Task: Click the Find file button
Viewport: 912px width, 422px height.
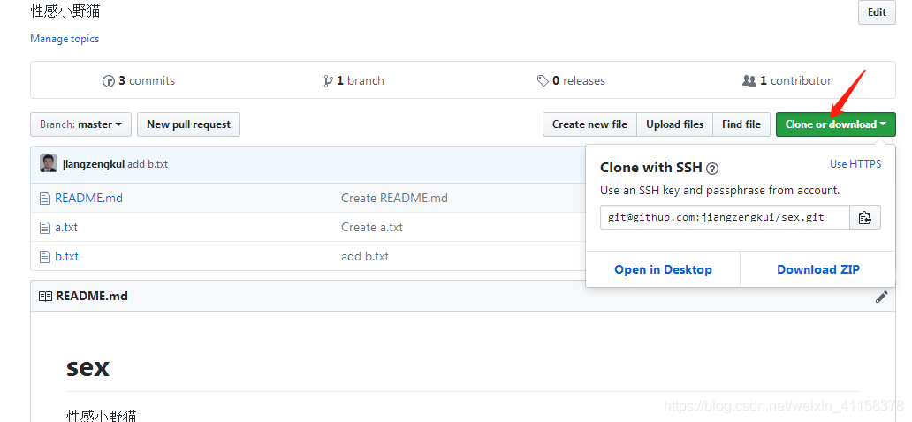Action: pos(741,124)
